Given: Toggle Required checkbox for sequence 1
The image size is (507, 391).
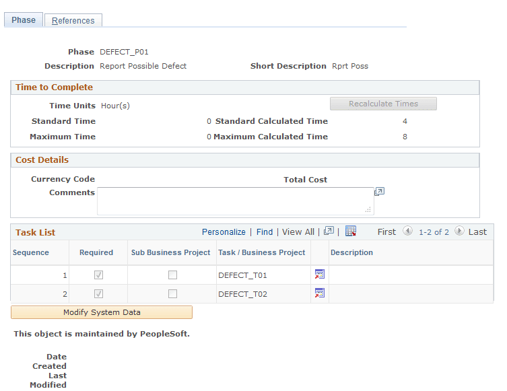Looking at the screenshot, I should 98,275.
